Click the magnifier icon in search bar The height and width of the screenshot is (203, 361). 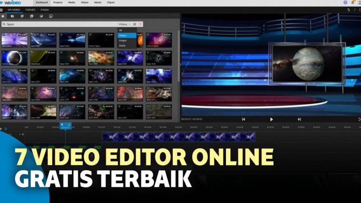pos(4,24)
